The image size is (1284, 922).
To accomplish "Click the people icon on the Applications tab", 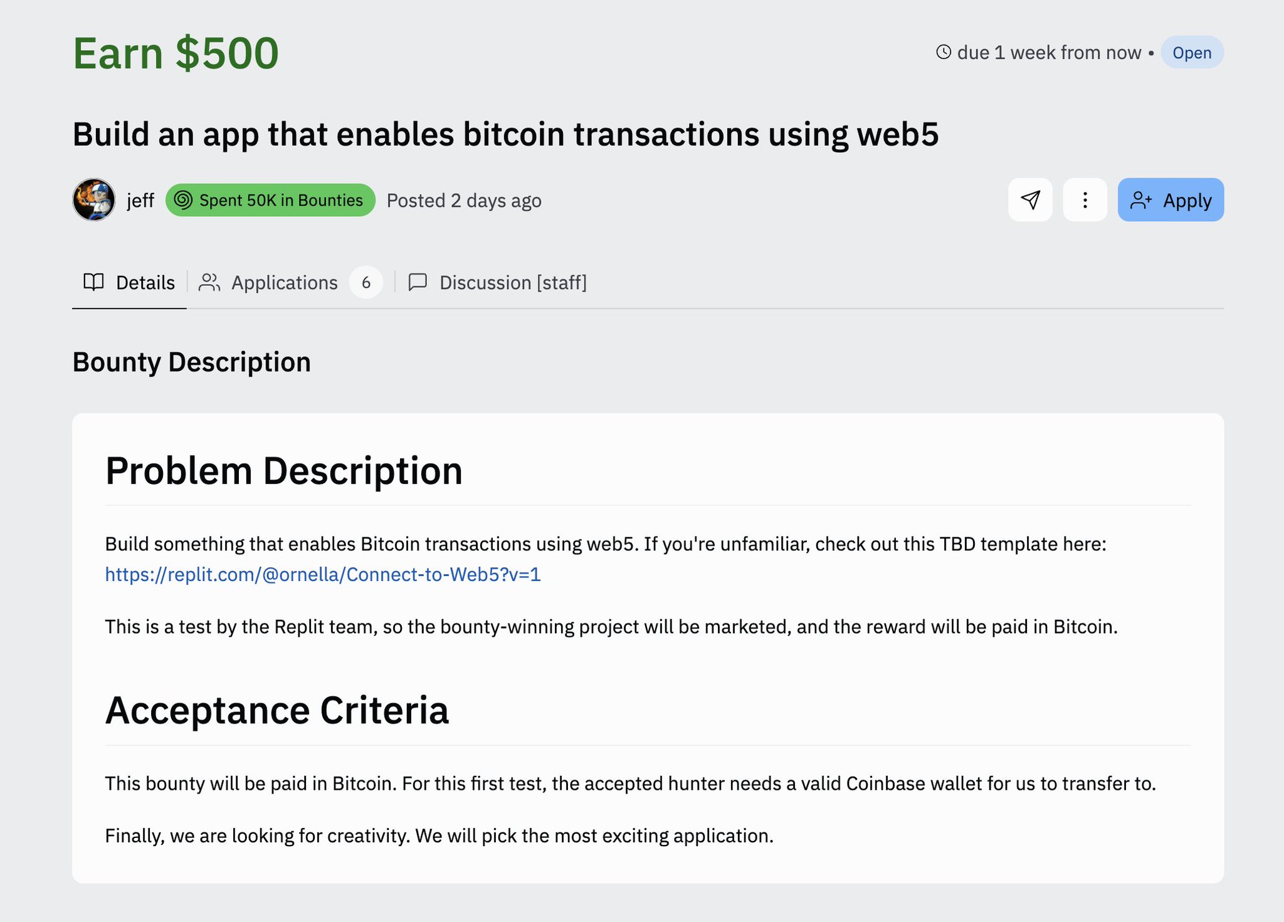I will 209,283.
